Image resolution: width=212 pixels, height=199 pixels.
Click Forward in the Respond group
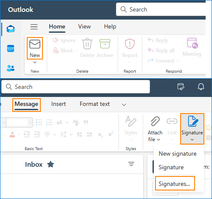[161, 61]
